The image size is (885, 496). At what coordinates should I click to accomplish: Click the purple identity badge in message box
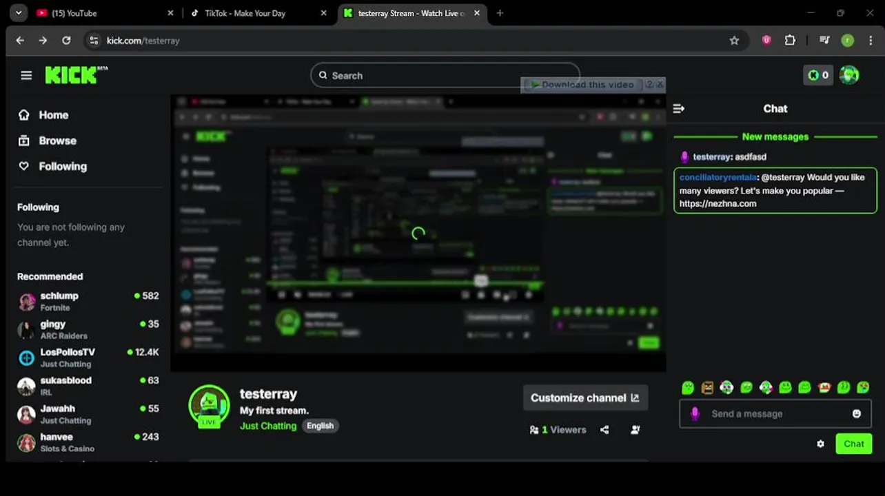coord(695,413)
